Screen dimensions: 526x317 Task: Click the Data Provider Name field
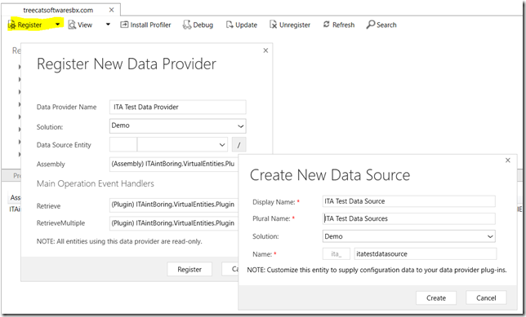click(178, 107)
